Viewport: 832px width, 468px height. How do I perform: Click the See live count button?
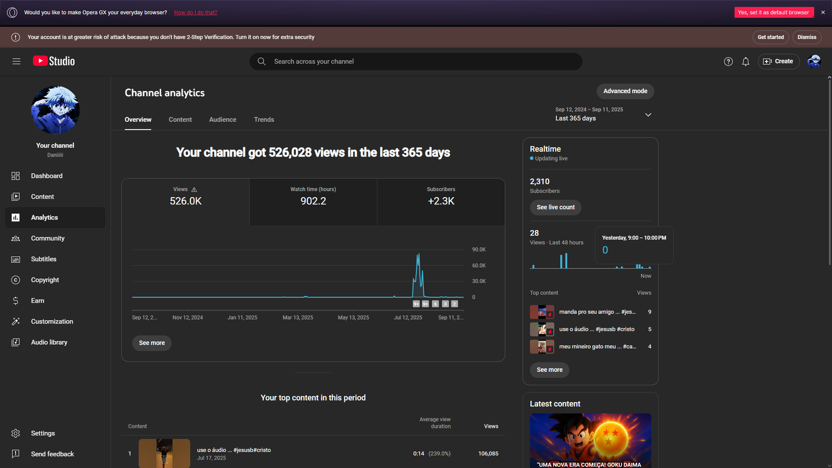[x=555, y=207]
